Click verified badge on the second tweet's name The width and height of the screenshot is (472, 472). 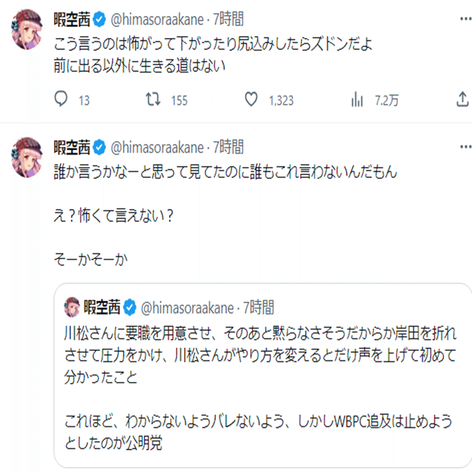point(100,147)
